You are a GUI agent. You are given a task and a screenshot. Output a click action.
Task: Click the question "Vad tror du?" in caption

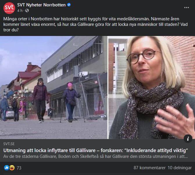point(96,27)
